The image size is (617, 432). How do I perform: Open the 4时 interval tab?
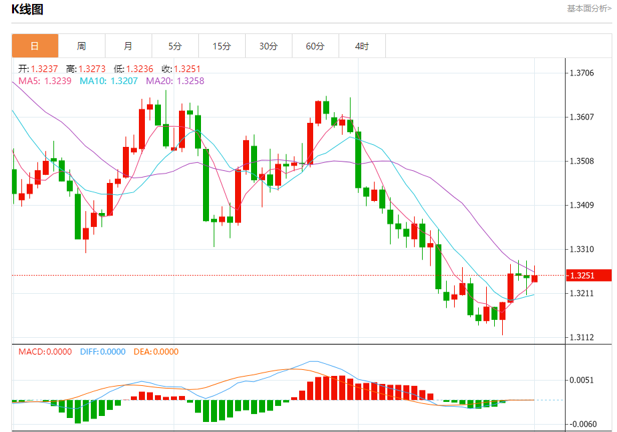[x=362, y=46]
